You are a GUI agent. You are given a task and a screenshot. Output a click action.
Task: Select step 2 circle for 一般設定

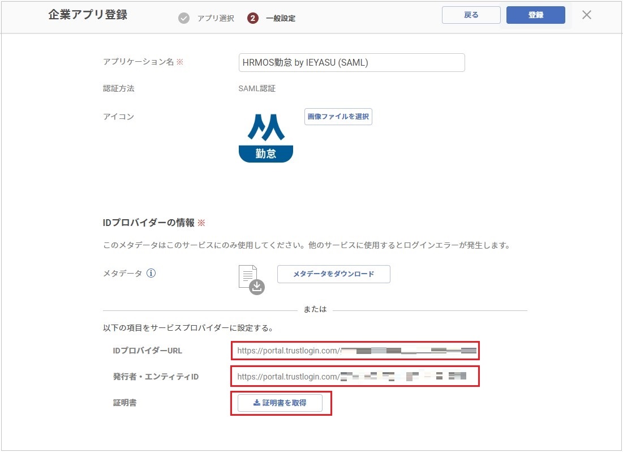click(253, 18)
